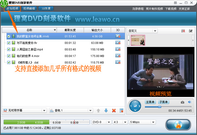Uncheck the 对不起我爱你.flv checkbox
Screen dimensions: 197x135
9,43
